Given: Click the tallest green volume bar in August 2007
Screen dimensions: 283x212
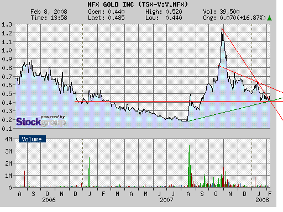Looking at the screenshot, I should (x=189, y=166).
